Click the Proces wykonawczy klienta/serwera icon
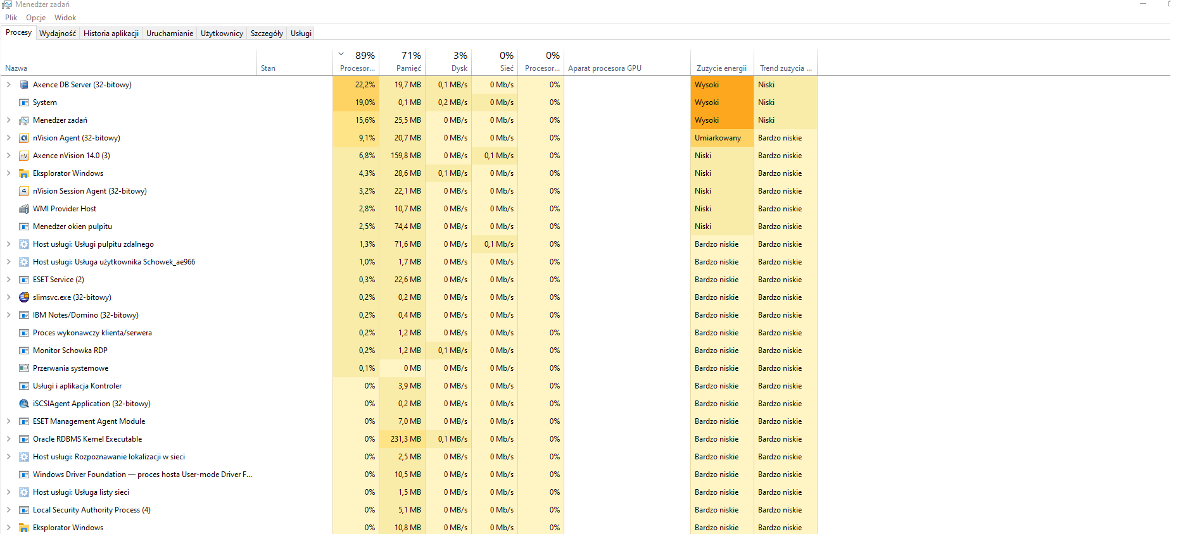 (24, 333)
